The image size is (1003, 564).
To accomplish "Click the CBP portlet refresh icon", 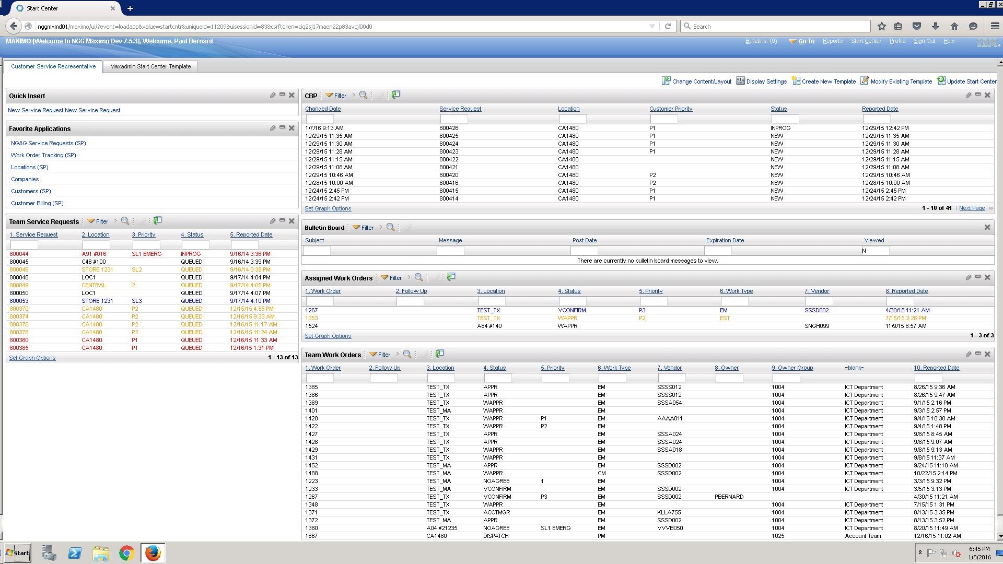I will 396,95.
